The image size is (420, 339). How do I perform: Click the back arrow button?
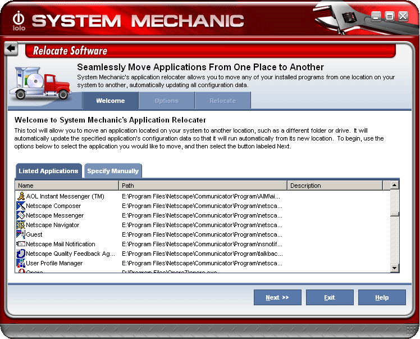11,48
